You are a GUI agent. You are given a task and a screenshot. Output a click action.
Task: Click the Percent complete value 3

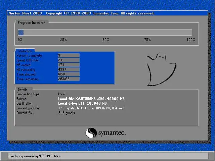tap(69, 55)
